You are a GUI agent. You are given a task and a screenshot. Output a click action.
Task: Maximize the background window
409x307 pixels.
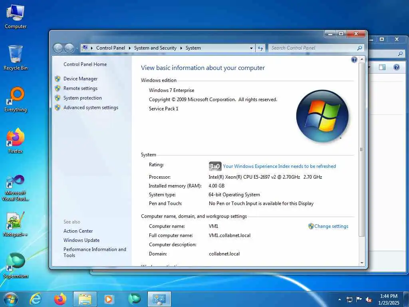click(x=382, y=39)
